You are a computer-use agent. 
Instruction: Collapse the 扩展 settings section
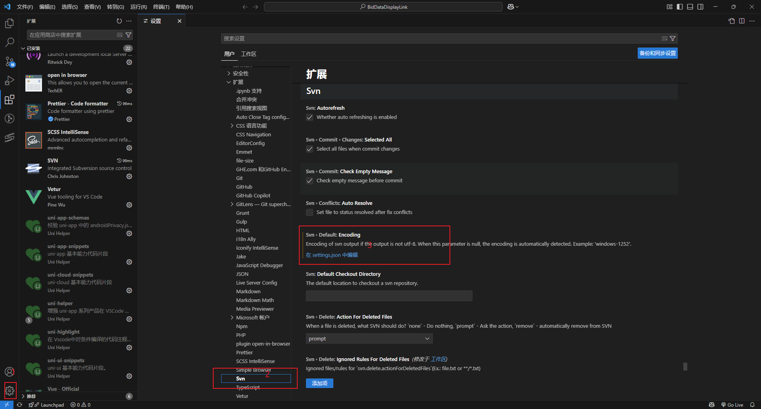[229, 82]
